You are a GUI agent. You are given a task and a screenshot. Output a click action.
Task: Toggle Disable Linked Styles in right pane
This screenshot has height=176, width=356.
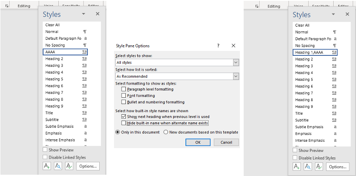[x=295, y=157]
